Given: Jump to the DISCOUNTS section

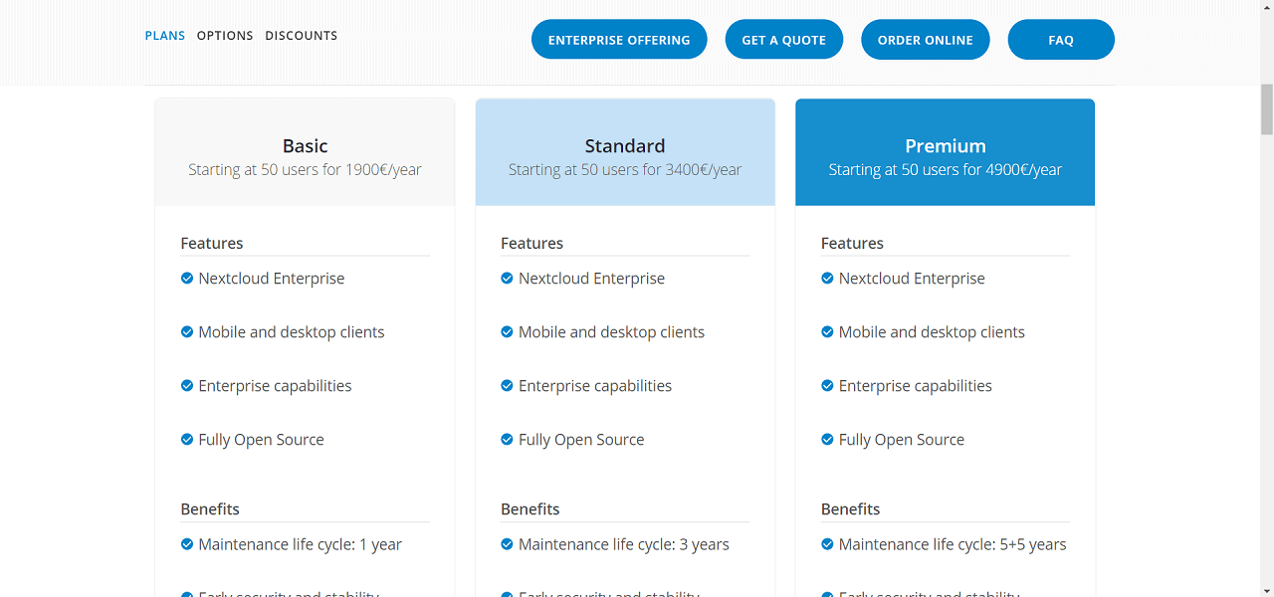Looking at the screenshot, I should tap(302, 36).
